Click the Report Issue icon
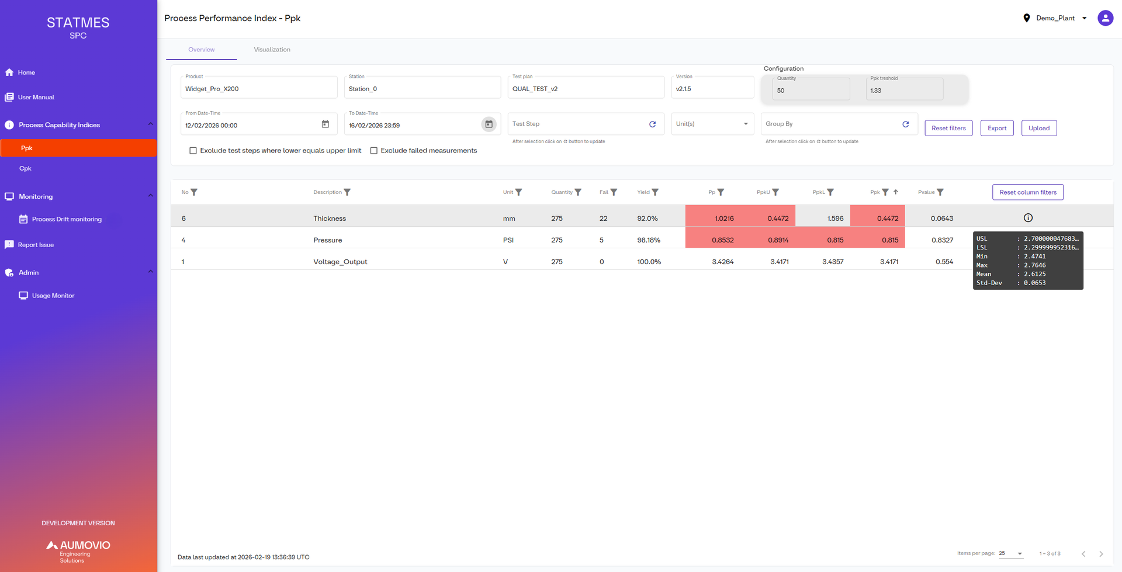This screenshot has width=1122, height=572. (x=9, y=244)
